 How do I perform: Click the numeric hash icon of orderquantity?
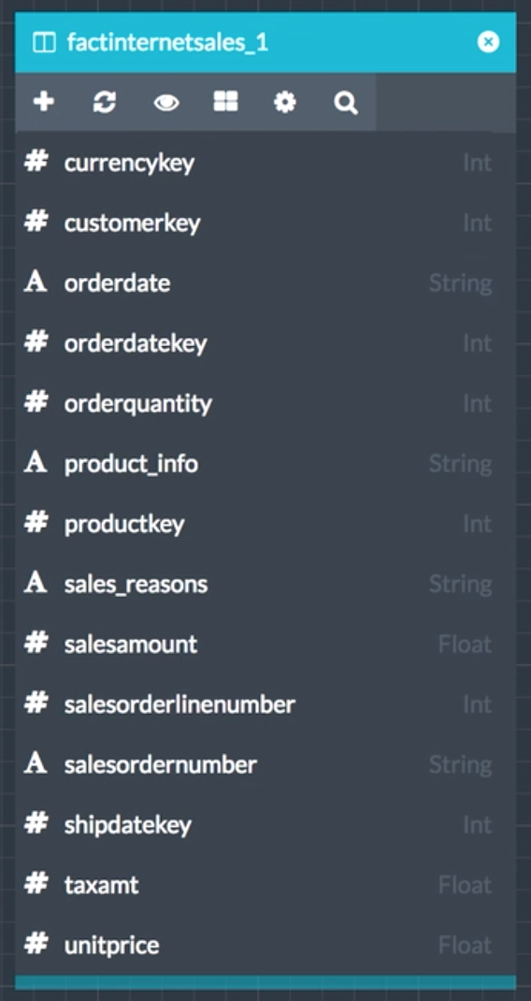pyautogui.click(x=36, y=402)
